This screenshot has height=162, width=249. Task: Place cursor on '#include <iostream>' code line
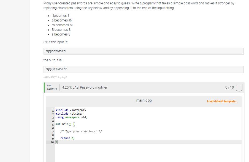71,110
